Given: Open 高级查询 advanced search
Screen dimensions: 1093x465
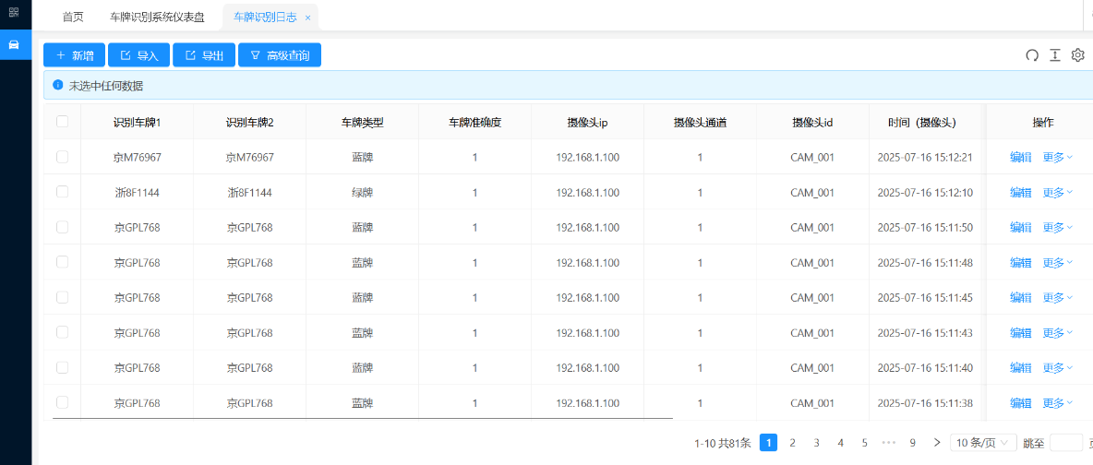Looking at the screenshot, I should (x=280, y=55).
